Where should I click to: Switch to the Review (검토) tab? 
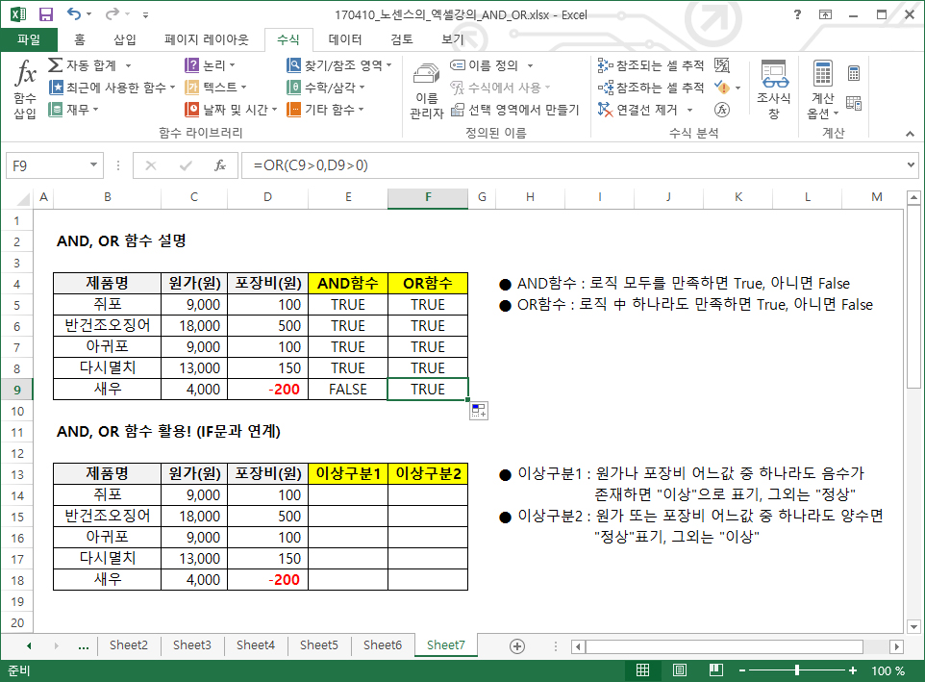click(402, 39)
